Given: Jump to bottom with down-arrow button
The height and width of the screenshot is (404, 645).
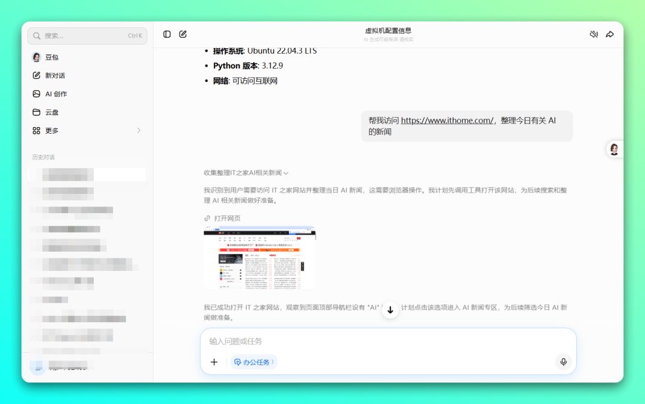Looking at the screenshot, I should coord(390,310).
